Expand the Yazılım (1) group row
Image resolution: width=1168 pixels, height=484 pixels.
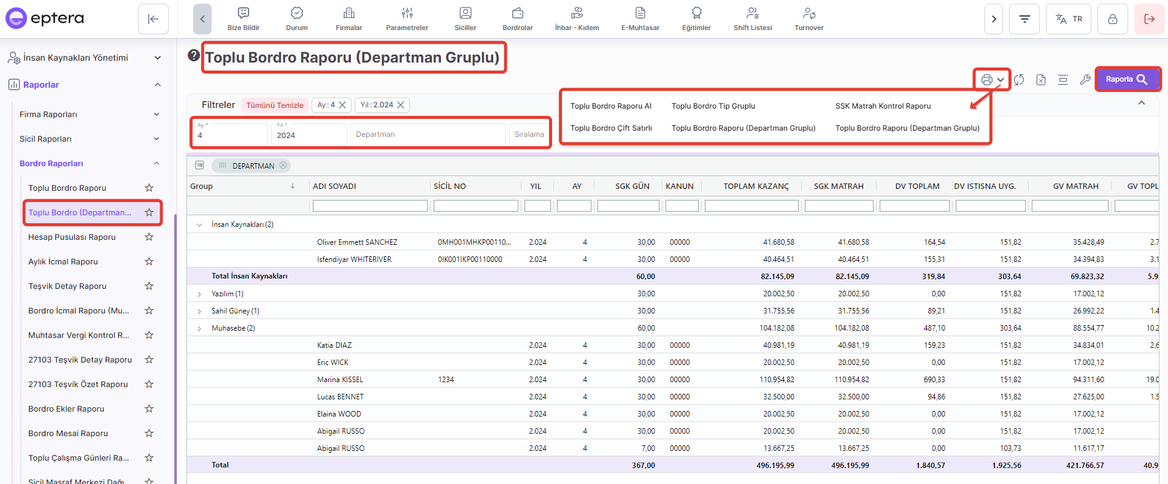[199, 294]
